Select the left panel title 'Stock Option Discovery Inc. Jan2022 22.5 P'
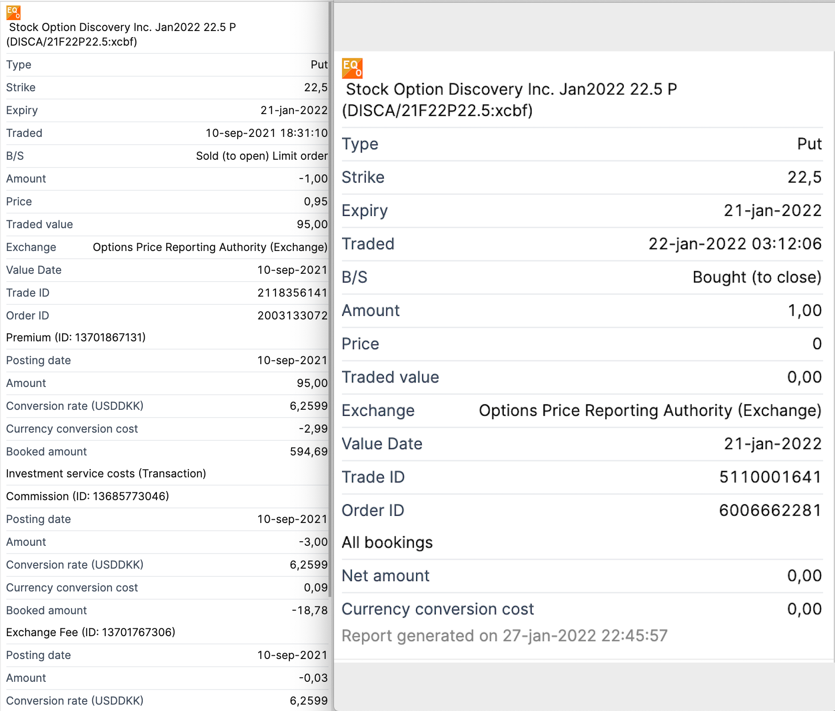Screen dimensions: 835x711 pyautogui.click(x=122, y=27)
